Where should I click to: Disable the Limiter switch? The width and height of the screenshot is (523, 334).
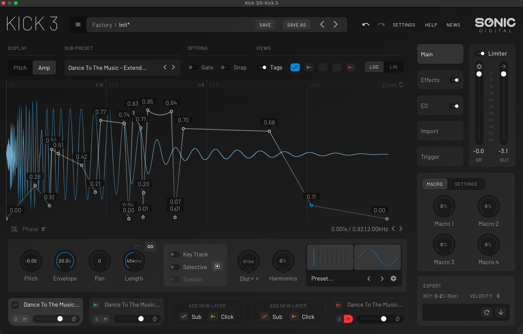[x=481, y=53]
